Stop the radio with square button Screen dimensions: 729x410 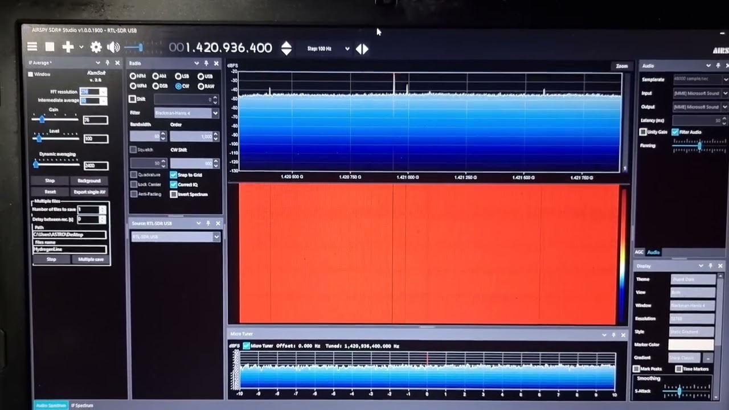tap(50, 47)
